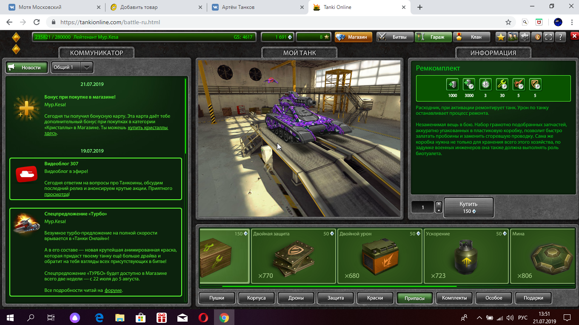Switch to Защита garage tab
The height and width of the screenshot is (325, 579).
pos(336,298)
